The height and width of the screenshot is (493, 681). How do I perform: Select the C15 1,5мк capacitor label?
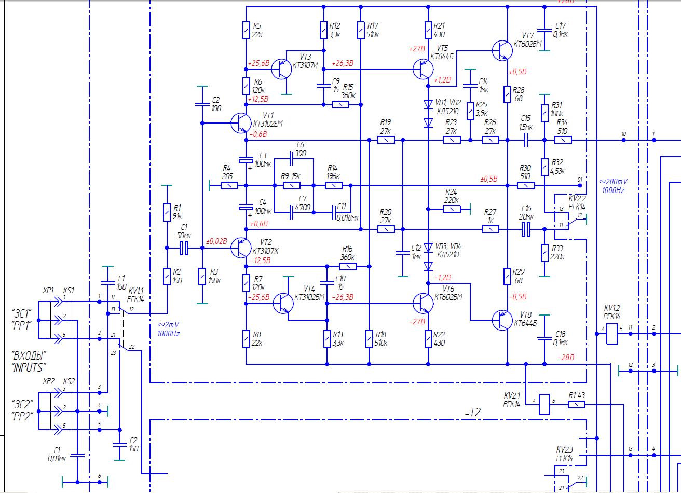526,122
